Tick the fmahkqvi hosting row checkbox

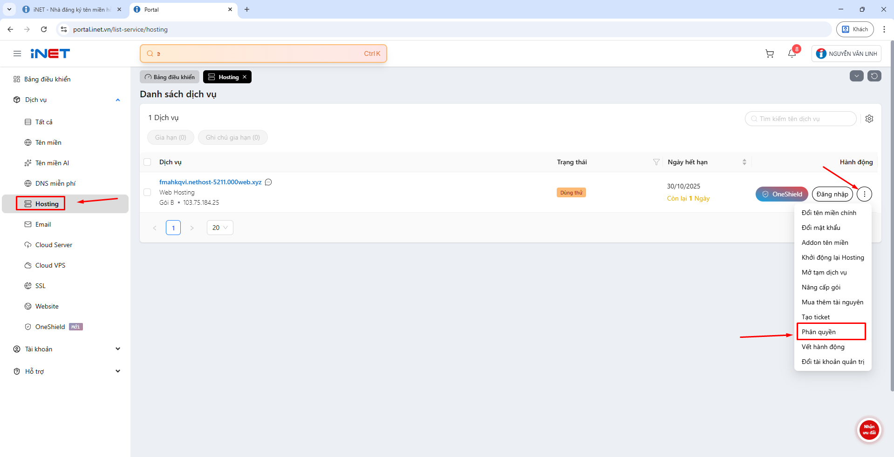pyautogui.click(x=147, y=192)
